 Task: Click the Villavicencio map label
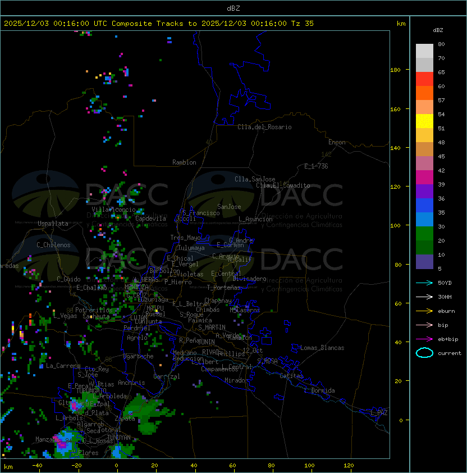pos(113,210)
